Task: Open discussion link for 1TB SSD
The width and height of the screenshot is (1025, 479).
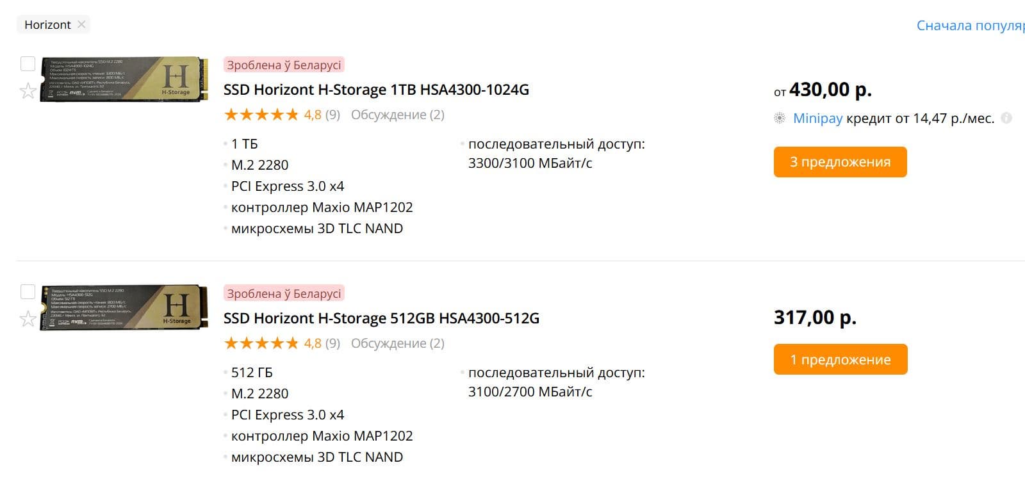Action: [397, 115]
